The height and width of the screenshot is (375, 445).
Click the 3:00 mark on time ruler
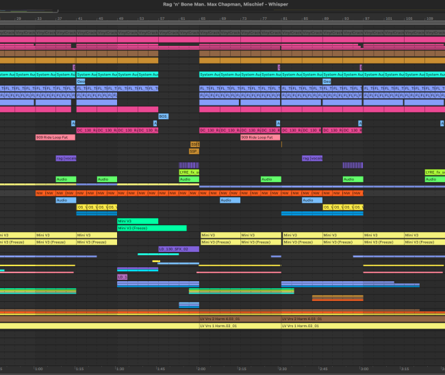[364, 368]
